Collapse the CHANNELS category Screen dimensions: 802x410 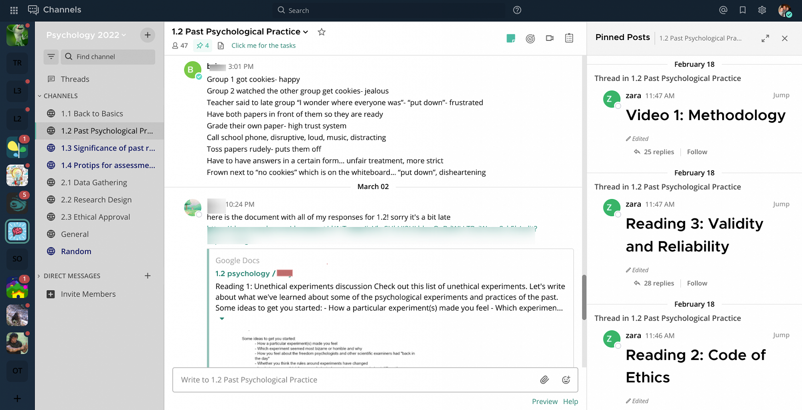click(x=40, y=96)
